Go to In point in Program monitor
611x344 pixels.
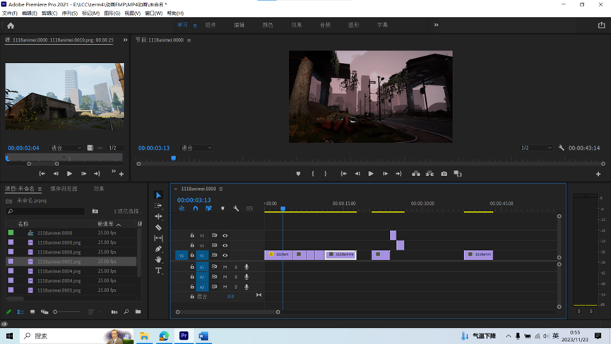click(x=343, y=174)
